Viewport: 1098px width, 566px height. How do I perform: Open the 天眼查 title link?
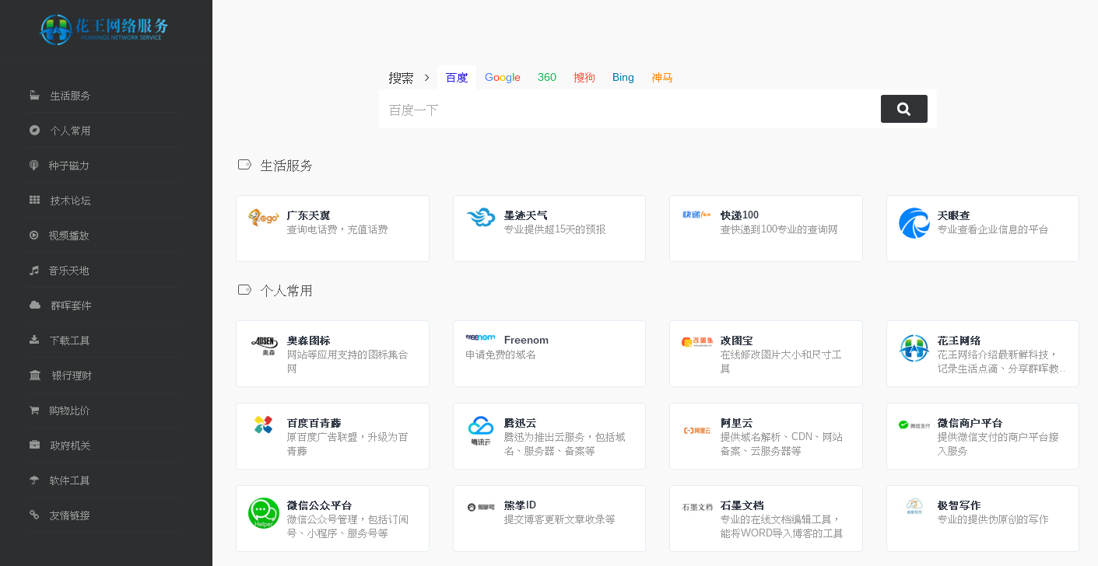(x=953, y=215)
